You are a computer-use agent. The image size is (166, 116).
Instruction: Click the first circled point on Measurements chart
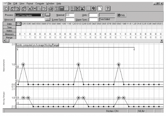(23, 64)
